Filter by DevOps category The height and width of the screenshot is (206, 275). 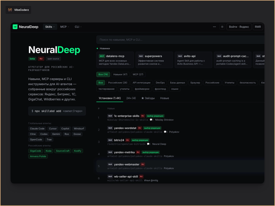160,83
